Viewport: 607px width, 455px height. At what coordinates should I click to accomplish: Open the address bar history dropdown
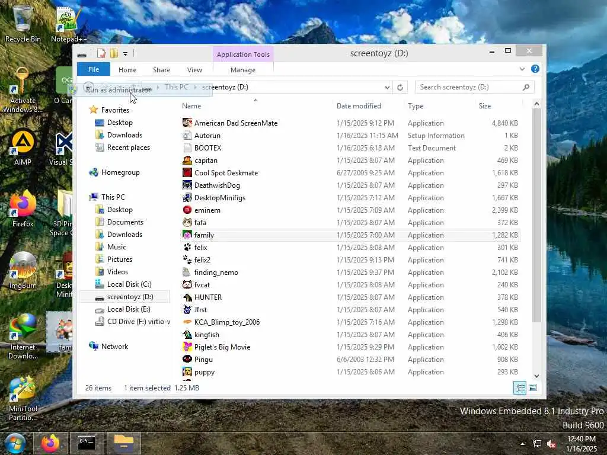[386, 88]
